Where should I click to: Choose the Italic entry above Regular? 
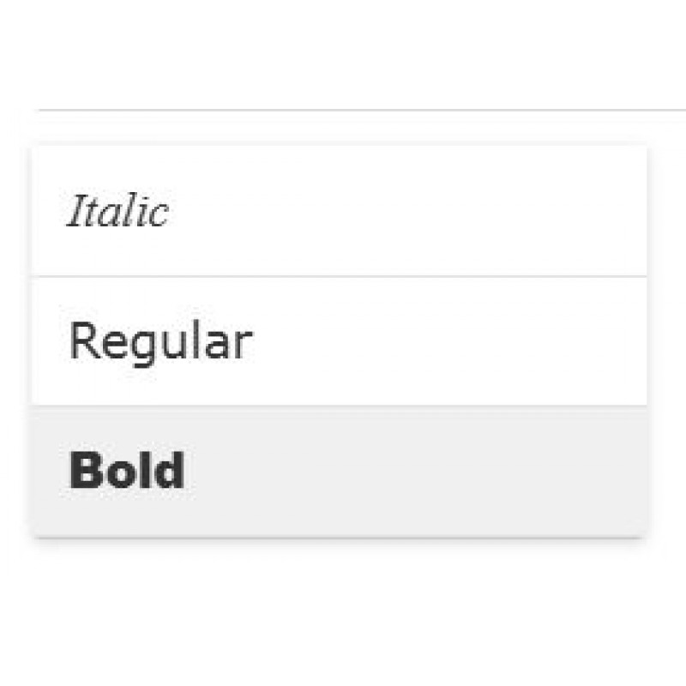pos(117,212)
